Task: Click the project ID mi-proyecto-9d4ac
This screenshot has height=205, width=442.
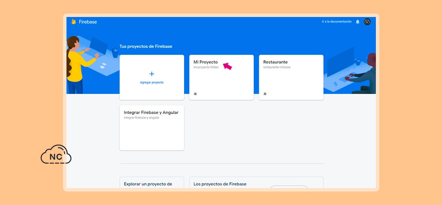Action: [x=206, y=67]
